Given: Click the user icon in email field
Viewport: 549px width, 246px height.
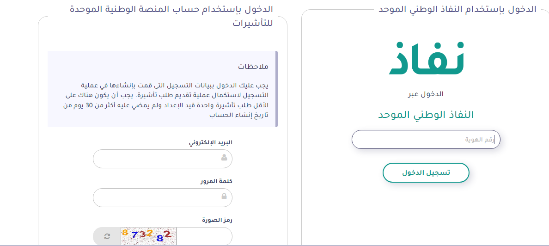Looking at the screenshot, I should point(224,158).
